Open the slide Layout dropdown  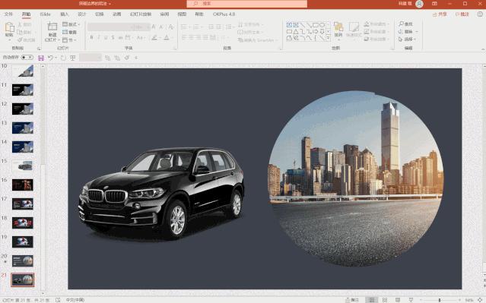click(71, 24)
